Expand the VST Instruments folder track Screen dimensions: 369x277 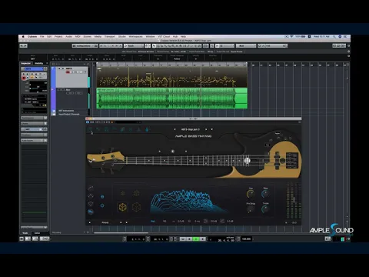point(54,111)
